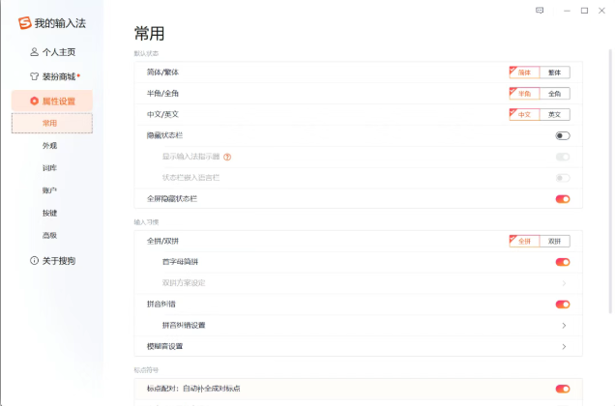Toggle 标点配对 auto-complete switch

(562, 389)
